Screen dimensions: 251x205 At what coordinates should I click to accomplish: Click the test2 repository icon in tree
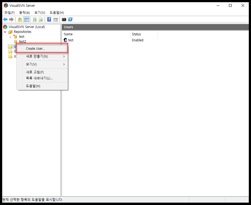[15, 41]
